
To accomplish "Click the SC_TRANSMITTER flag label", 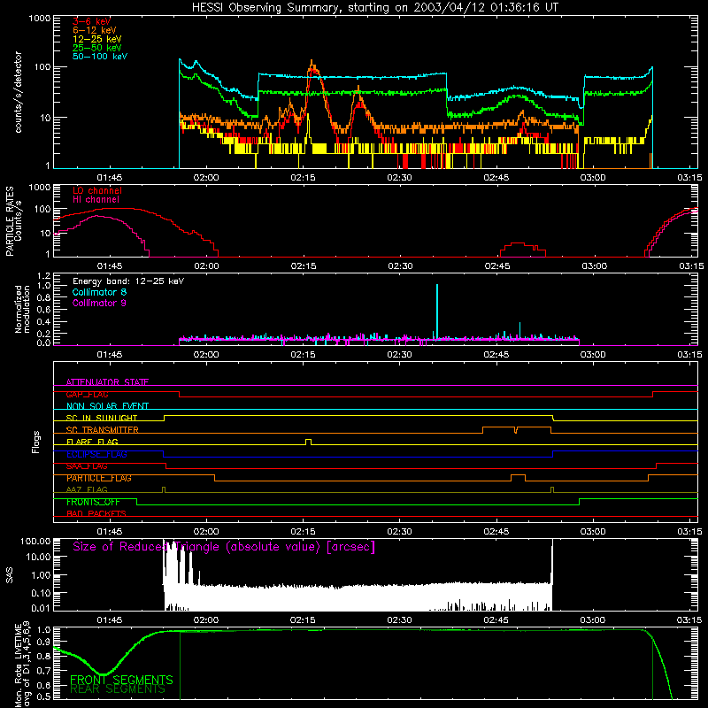I will tap(103, 430).
